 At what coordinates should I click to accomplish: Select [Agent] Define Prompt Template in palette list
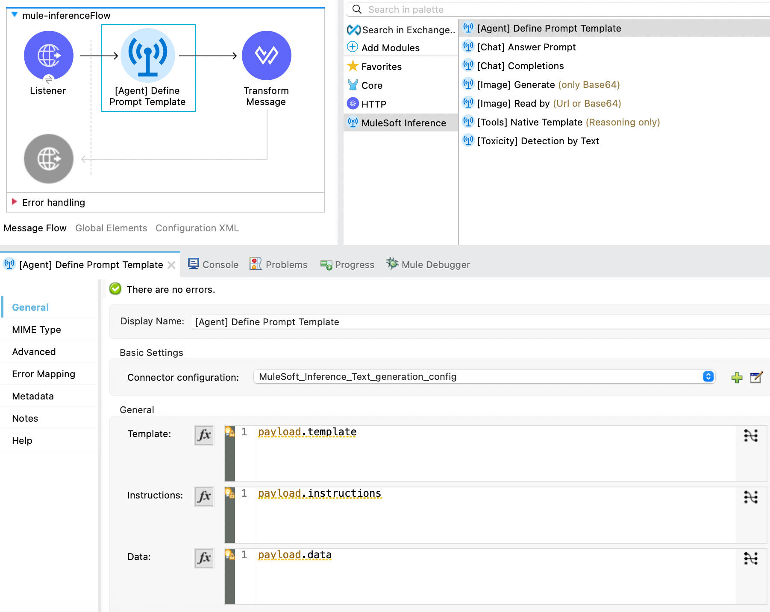(614, 28)
